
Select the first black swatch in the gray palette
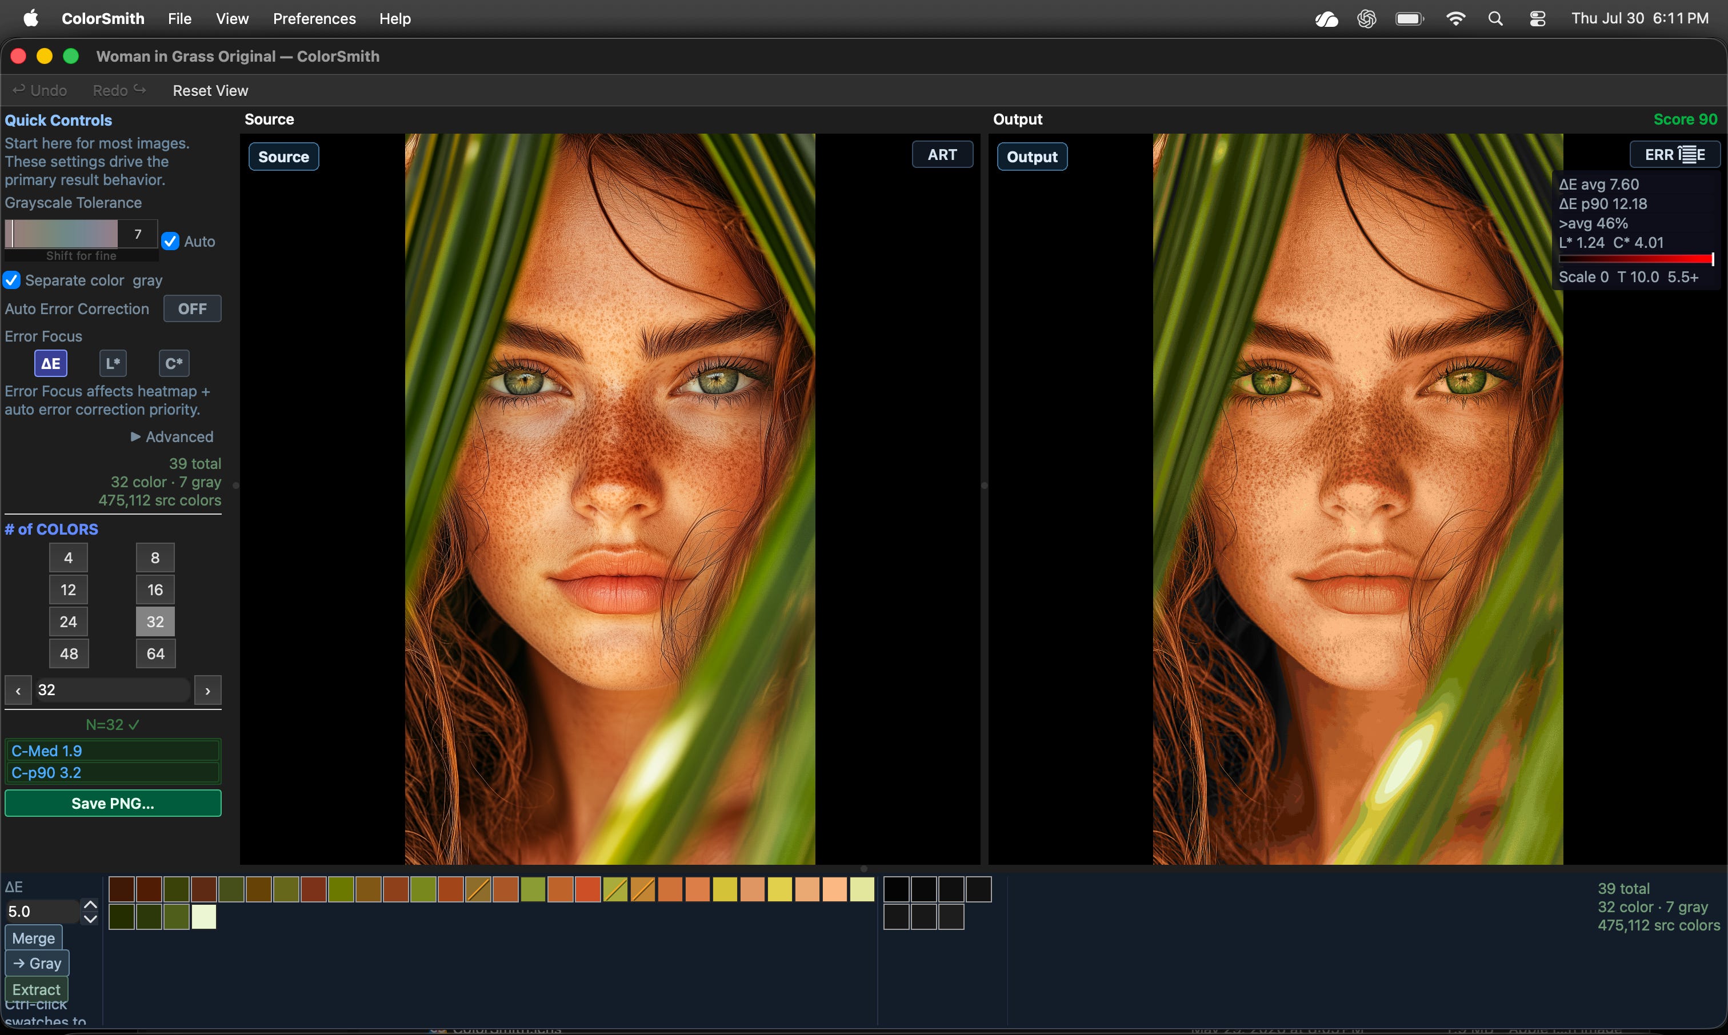[x=897, y=890]
